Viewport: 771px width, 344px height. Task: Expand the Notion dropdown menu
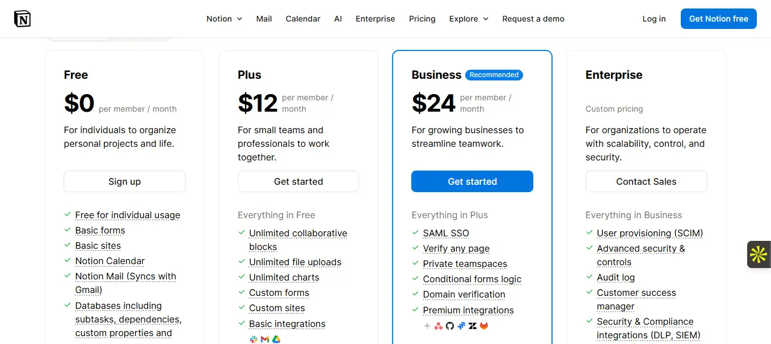pyautogui.click(x=224, y=19)
